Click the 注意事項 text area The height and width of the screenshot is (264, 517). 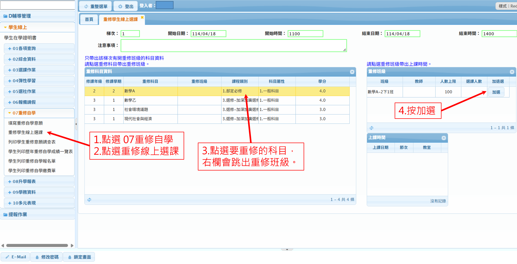(x=234, y=46)
